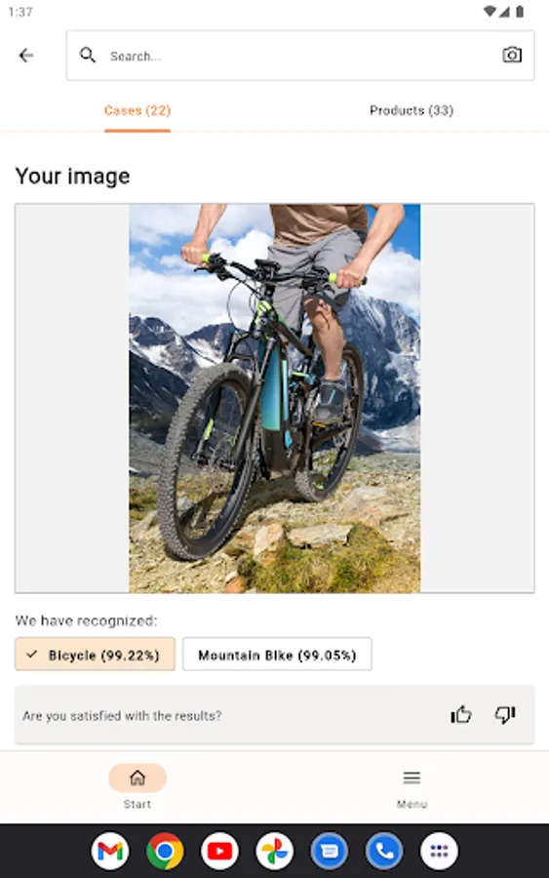Click the magnifier search icon
The width and height of the screenshot is (549, 878).
tap(88, 55)
